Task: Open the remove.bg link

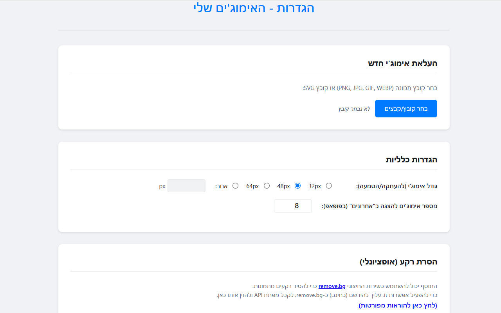Action: (332, 286)
